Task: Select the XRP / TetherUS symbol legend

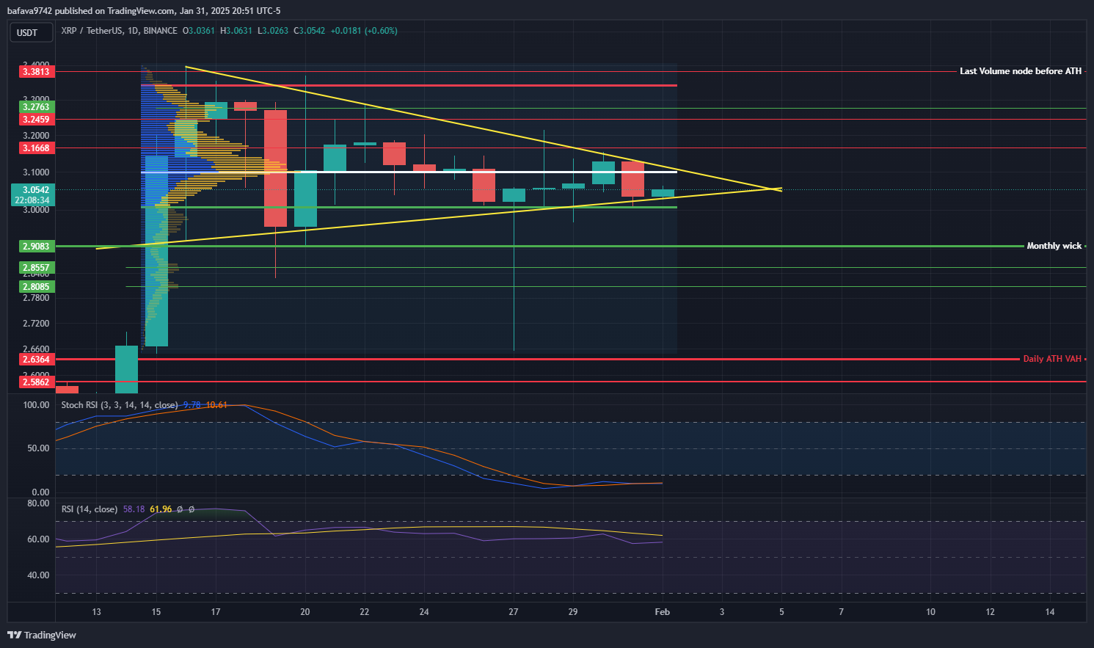Action: 120,31
